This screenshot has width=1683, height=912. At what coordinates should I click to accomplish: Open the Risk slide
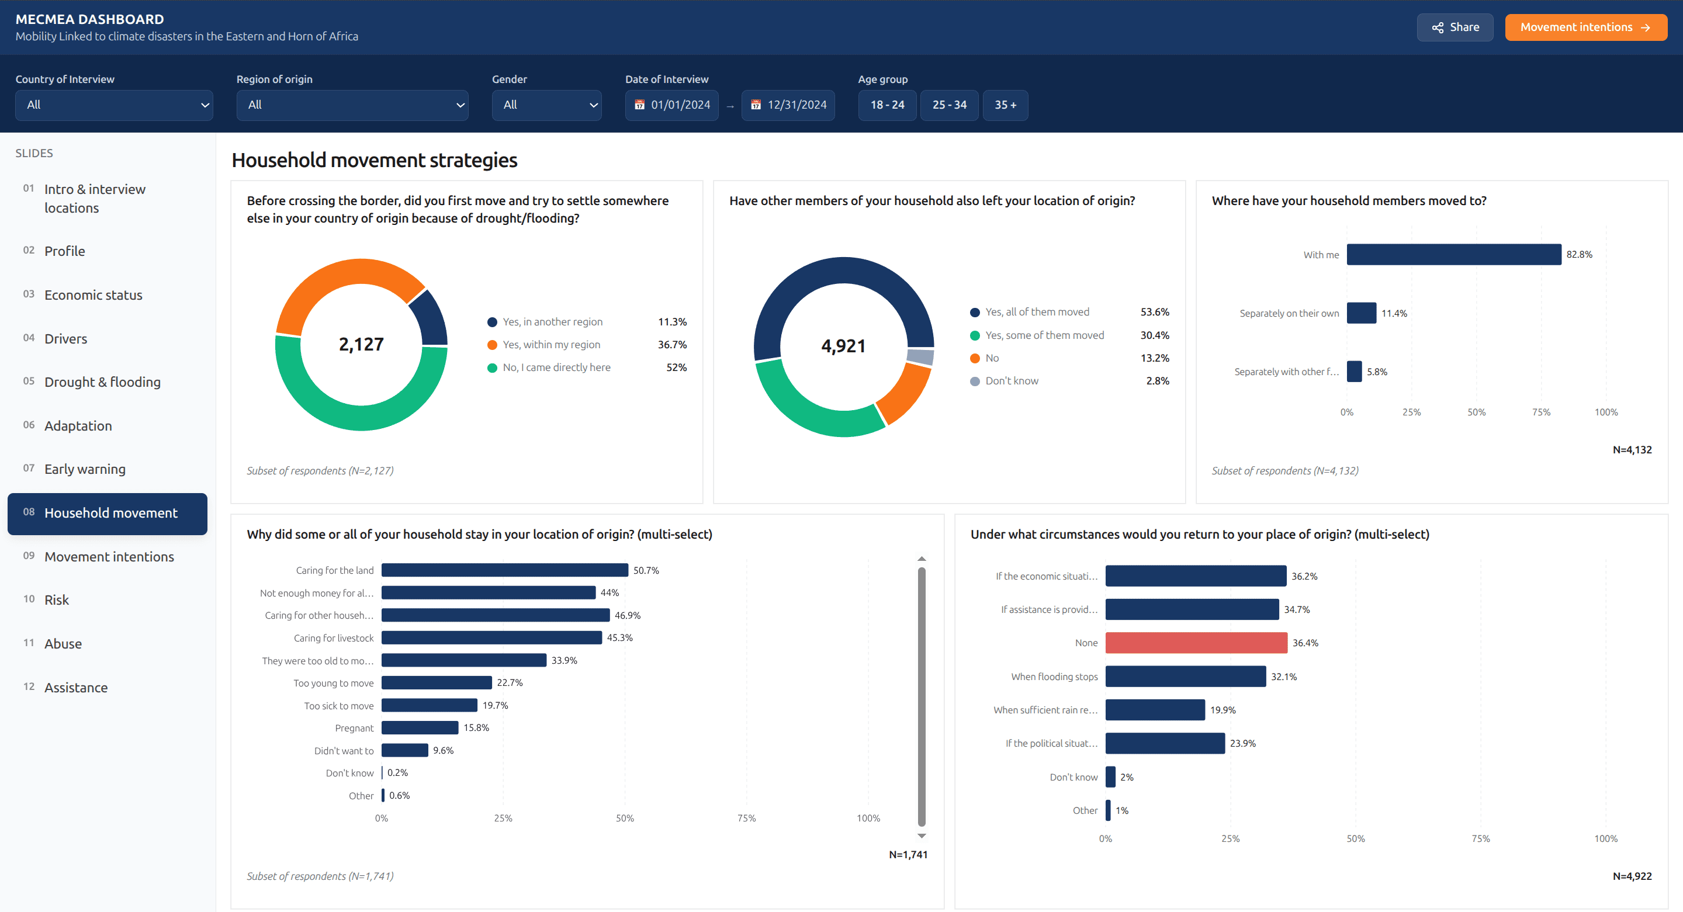tap(107, 601)
